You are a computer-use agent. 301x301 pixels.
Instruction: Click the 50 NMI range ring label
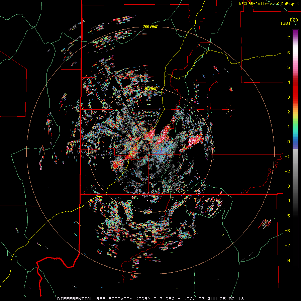click(x=150, y=89)
